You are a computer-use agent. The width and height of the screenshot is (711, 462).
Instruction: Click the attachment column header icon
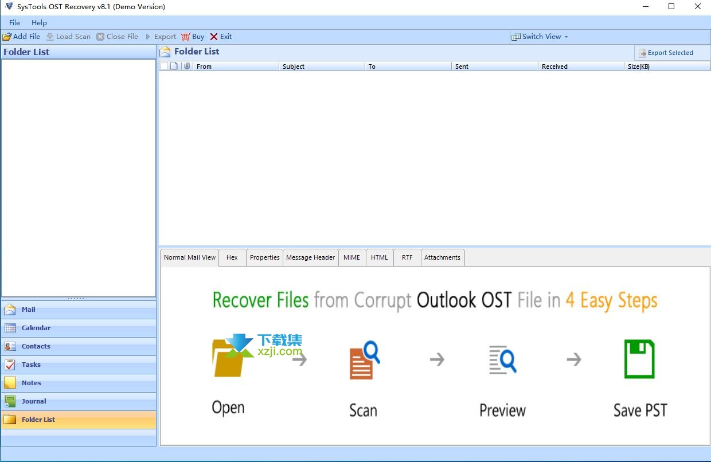(x=187, y=66)
